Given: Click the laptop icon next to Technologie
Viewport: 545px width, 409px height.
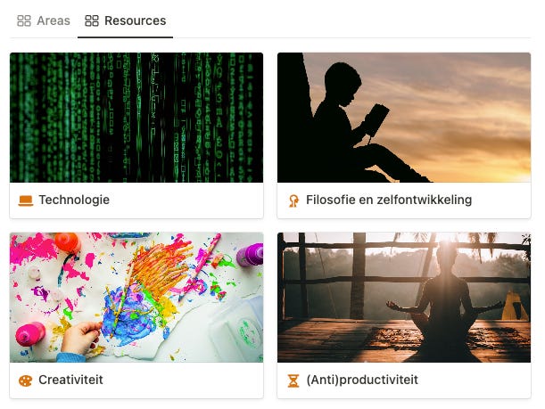Looking at the screenshot, I should coord(26,200).
